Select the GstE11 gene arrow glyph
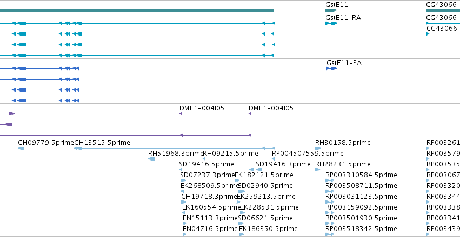The height and width of the screenshot is (237, 460). pyautogui.click(x=331, y=10)
